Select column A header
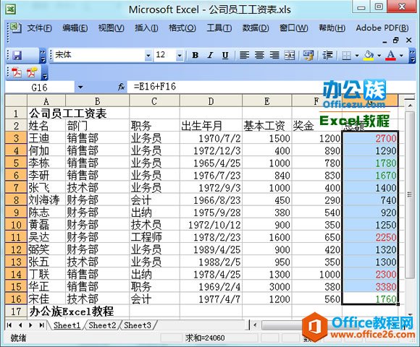Screen dimensions: 420x347 click(x=46, y=101)
